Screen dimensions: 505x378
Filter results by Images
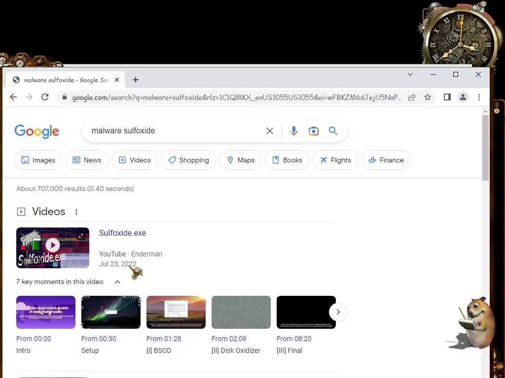(38, 160)
